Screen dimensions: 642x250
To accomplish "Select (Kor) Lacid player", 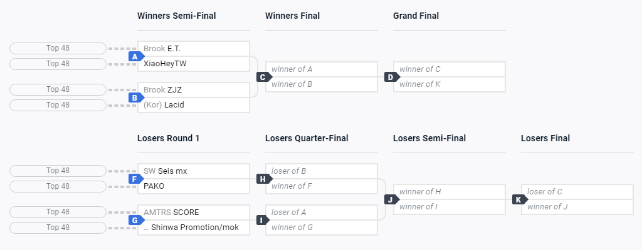I will [x=193, y=105].
